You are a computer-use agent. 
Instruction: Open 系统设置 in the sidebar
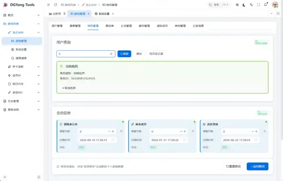pos(22,50)
